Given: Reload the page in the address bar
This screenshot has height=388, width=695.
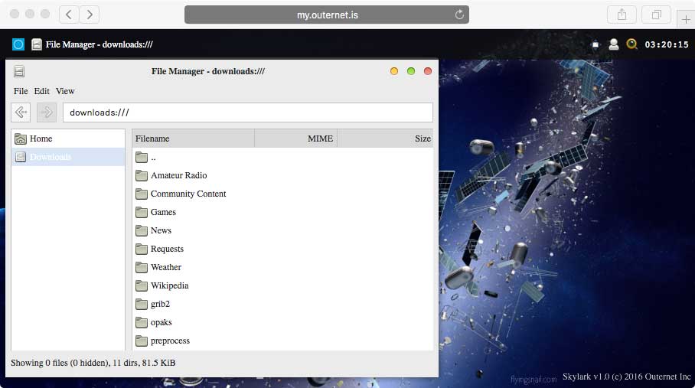Looking at the screenshot, I should point(460,15).
